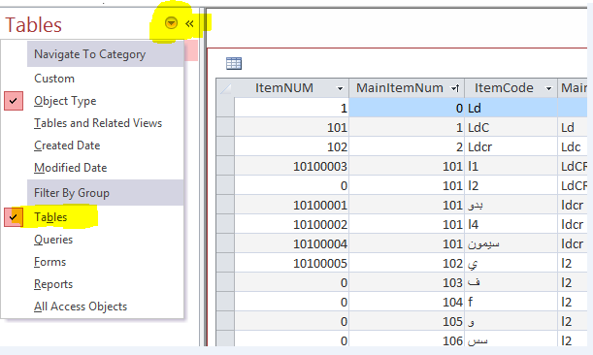
Task: Choose Custom category in the menu
Action: coord(54,79)
